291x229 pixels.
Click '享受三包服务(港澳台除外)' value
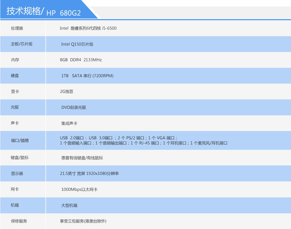[x=83, y=221]
